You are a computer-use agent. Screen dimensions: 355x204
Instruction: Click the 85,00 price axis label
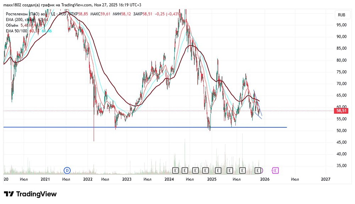tap(342, 48)
